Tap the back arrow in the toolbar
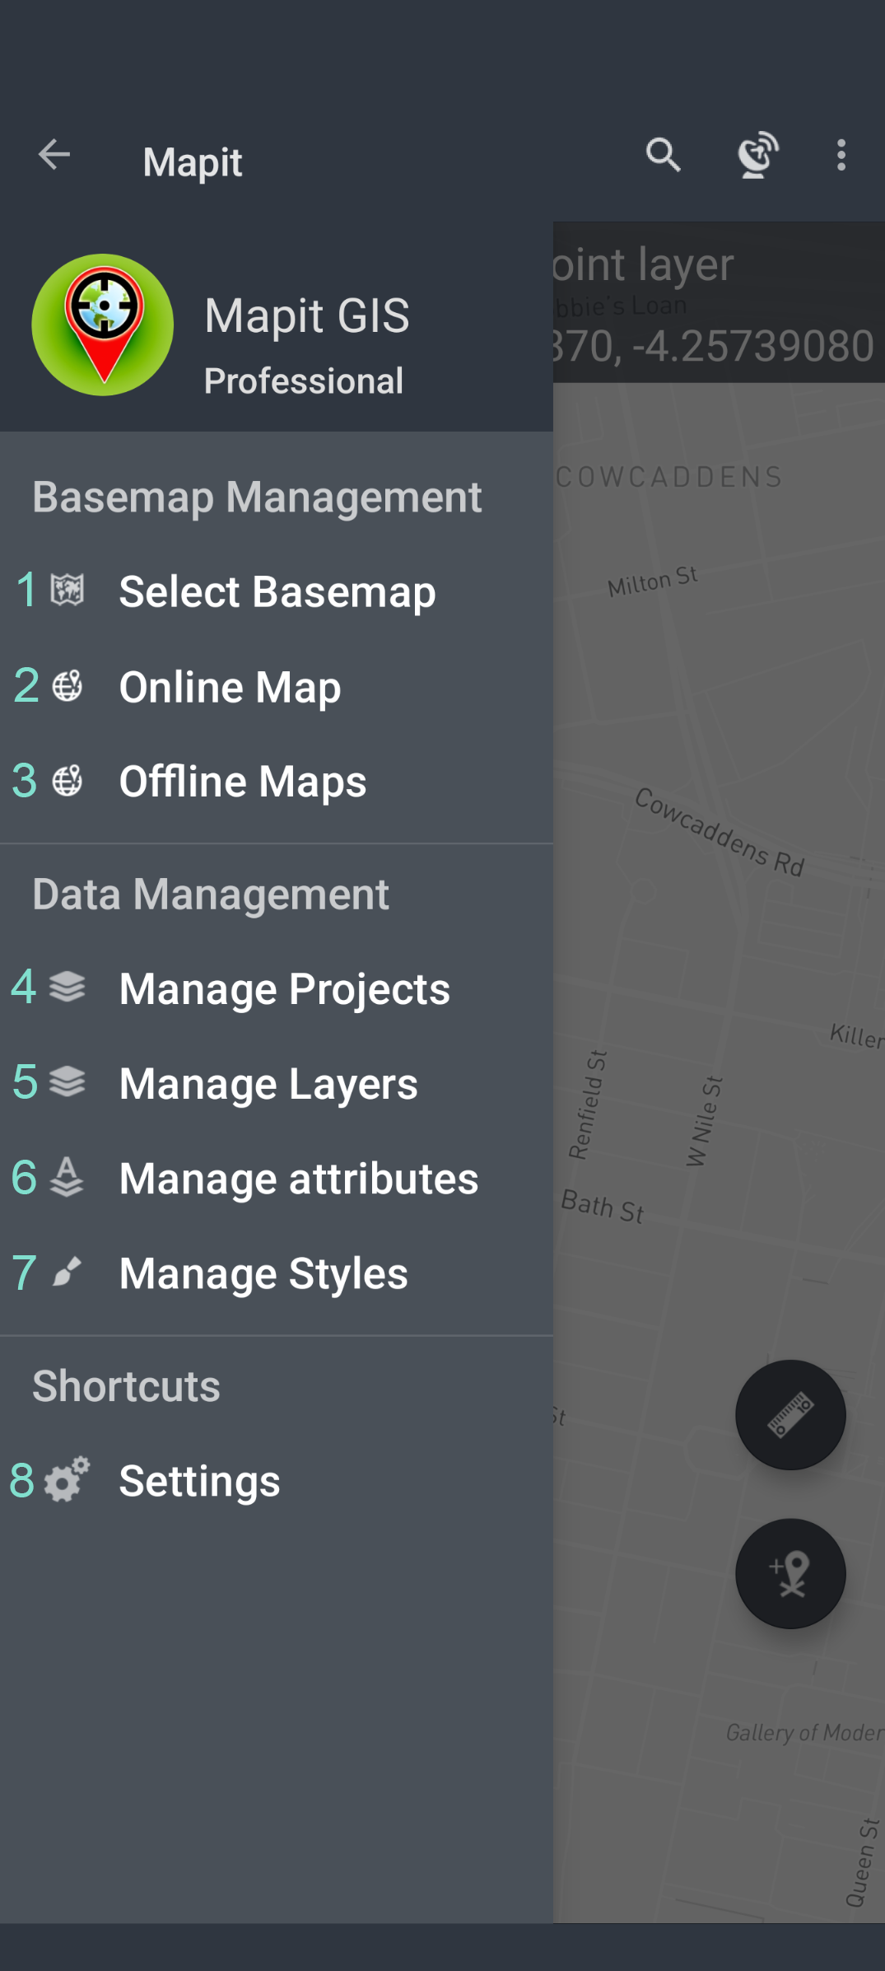 coord(54,155)
